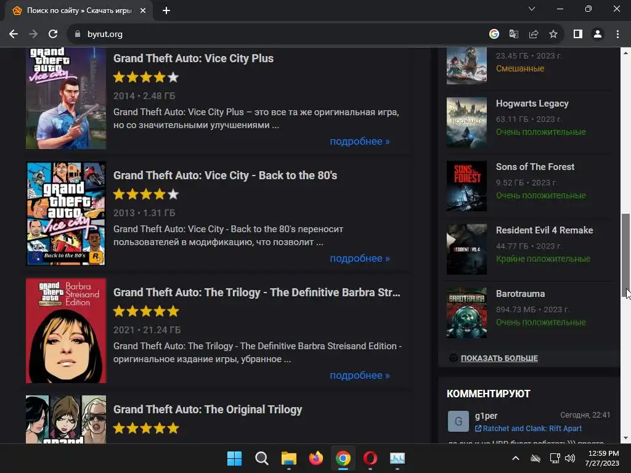Click the forward navigation arrow
Viewport: 631px width, 473px height.
click(x=33, y=34)
